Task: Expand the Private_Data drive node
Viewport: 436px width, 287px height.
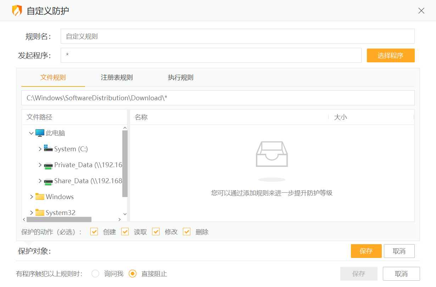Action: [x=40, y=165]
